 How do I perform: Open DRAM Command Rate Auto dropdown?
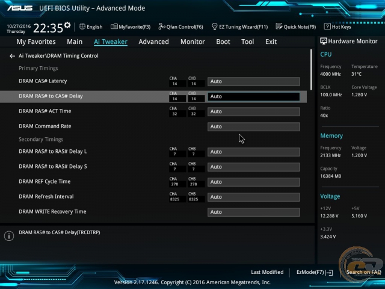point(254,126)
